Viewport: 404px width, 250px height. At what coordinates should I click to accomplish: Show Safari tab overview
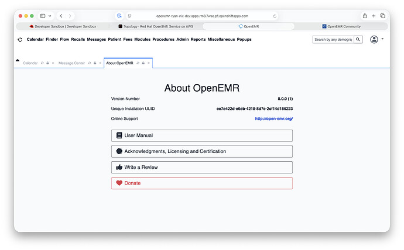[x=382, y=16]
